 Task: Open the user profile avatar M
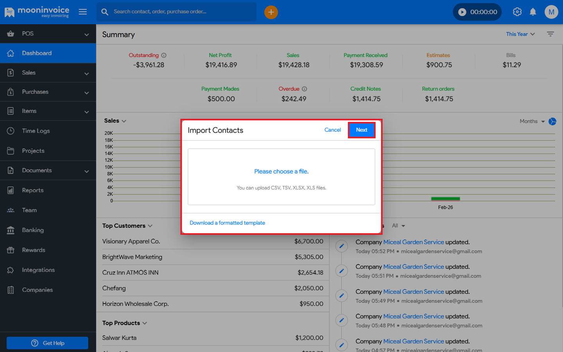[x=551, y=12]
